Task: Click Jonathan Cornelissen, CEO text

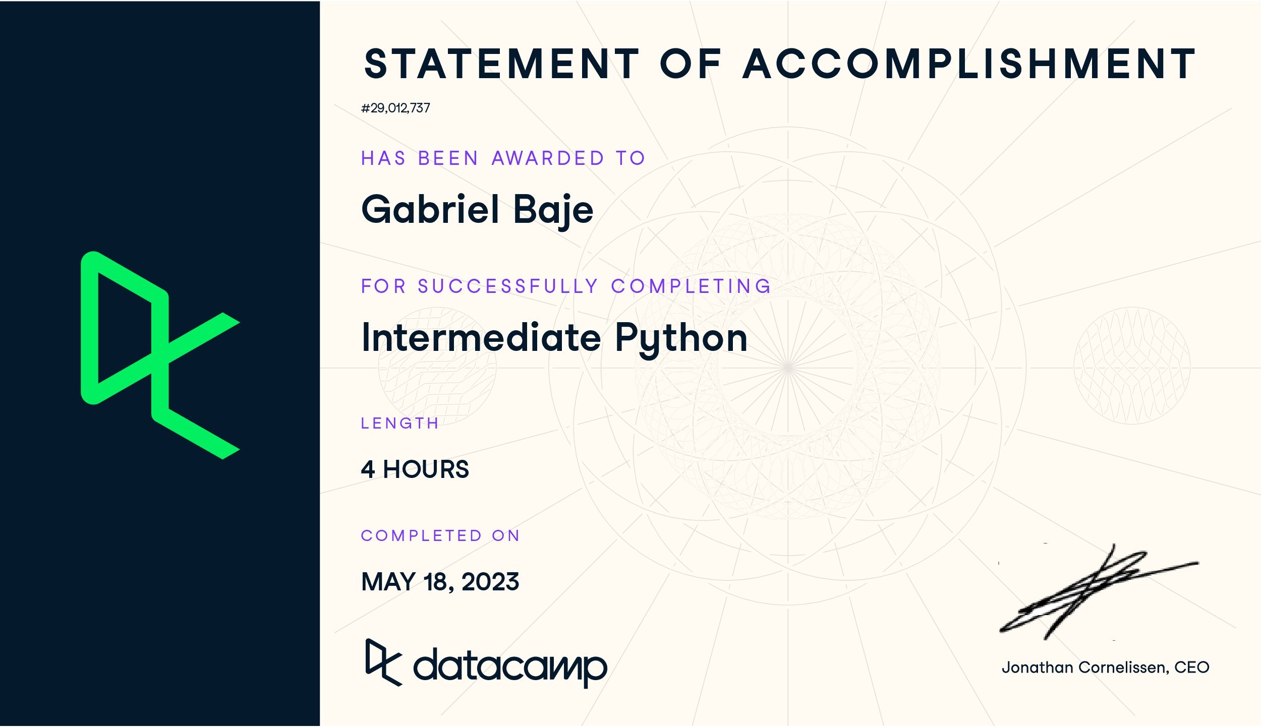Action: pyautogui.click(x=1105, y=668)
